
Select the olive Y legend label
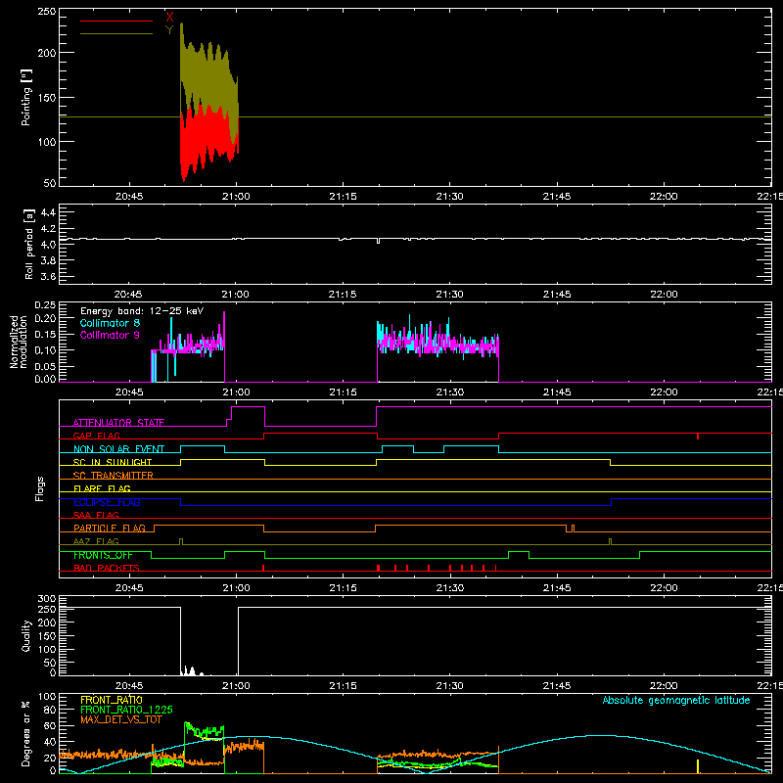(169, 30)
